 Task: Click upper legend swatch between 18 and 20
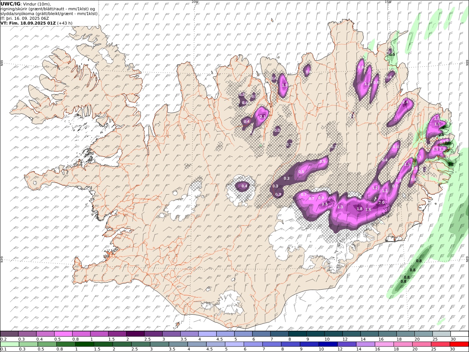pyautogui.click(x=405, y=334)
